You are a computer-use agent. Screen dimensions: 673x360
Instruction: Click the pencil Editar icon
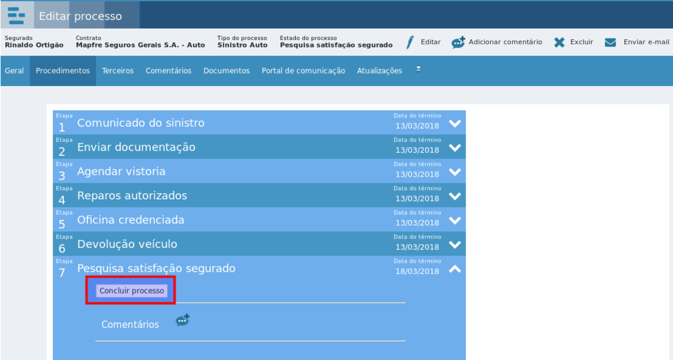click(410, 42)
